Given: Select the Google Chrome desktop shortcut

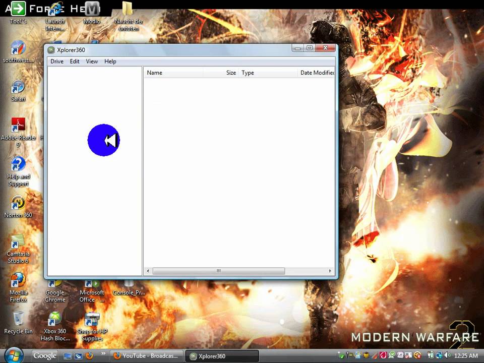Looking at the screenshot, I should [55, 292].
